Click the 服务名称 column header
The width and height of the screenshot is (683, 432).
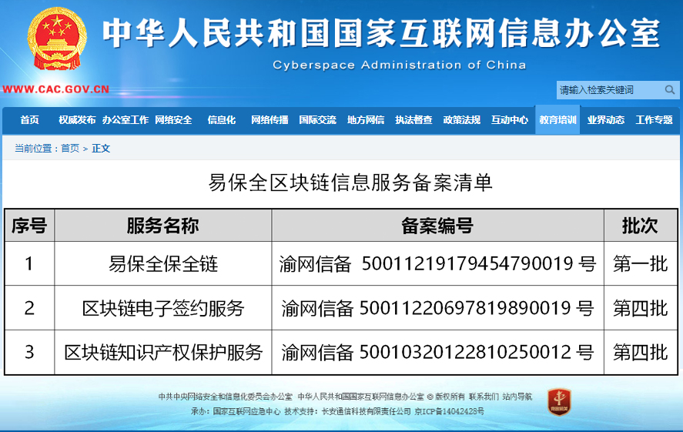pyautogui.click(x=163, y=226)
